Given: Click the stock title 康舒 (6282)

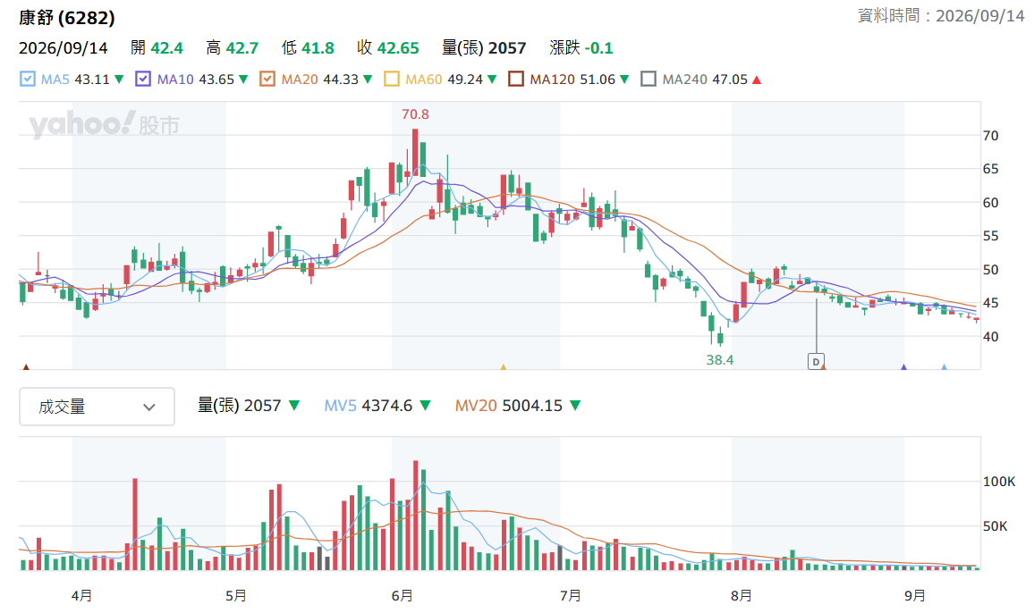Looking at the screenshot, I should click(x=66, y=18).
